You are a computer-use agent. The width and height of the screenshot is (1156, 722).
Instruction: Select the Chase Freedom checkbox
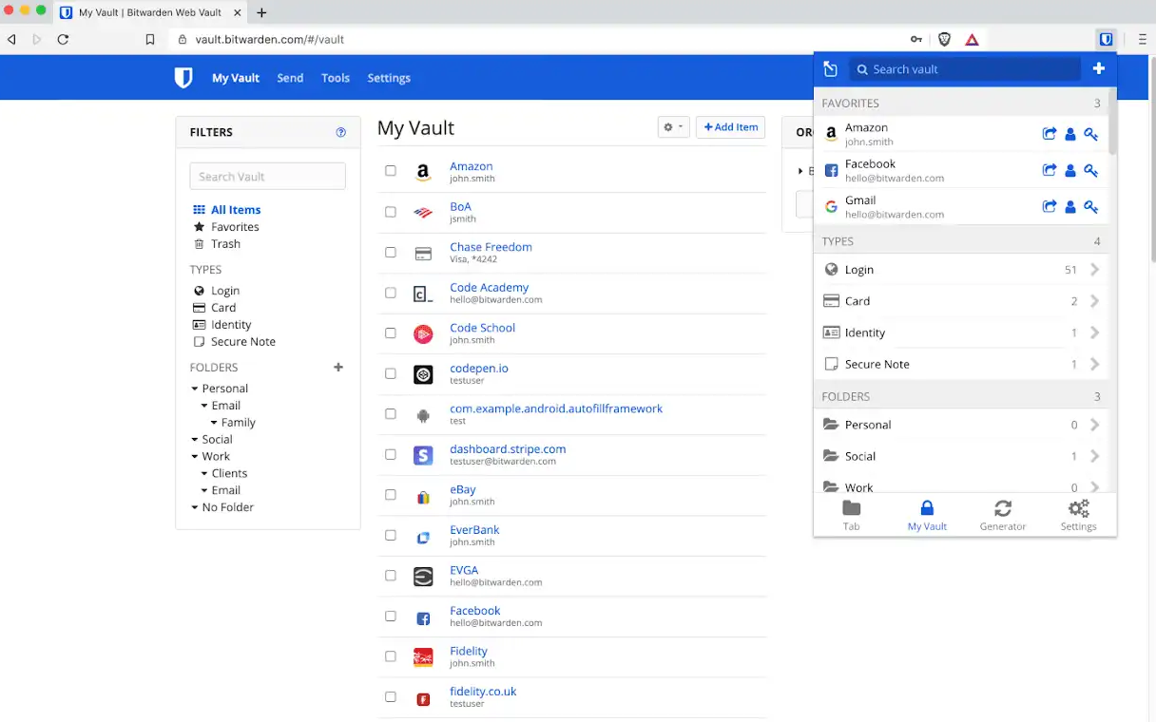coord(391,253)
